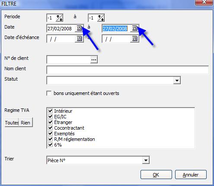The width and height of the screenshot is (214, 186).
Task: Open calendar picker for start Date
Action: (x=79, y=28)
